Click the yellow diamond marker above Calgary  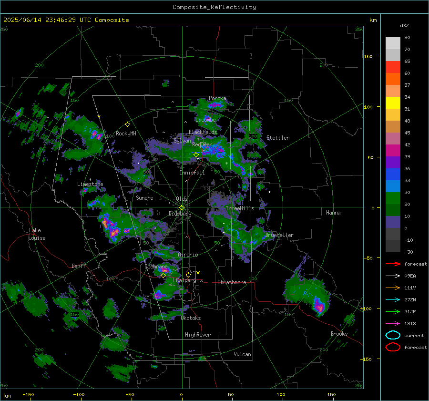tap(188, 275)
